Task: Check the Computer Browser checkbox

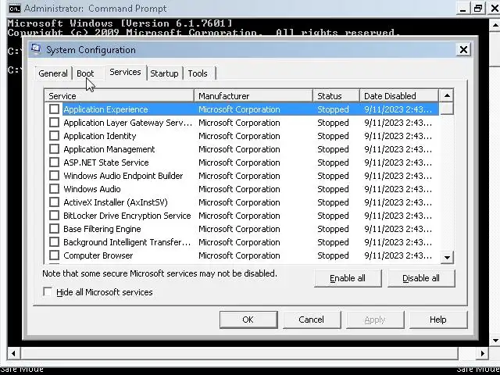Action: 54,255
